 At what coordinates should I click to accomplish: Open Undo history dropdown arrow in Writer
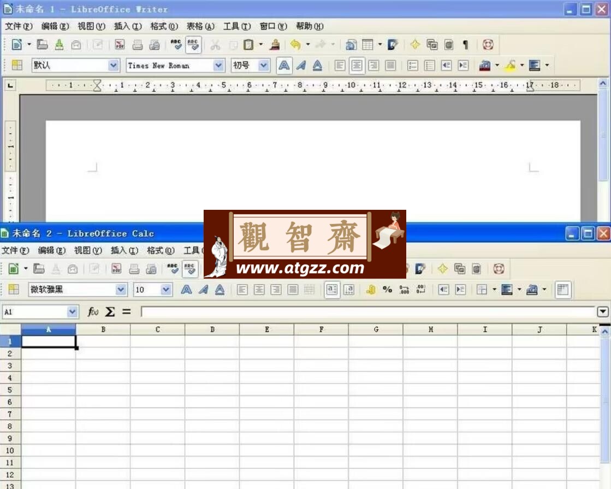click(308, 44)
